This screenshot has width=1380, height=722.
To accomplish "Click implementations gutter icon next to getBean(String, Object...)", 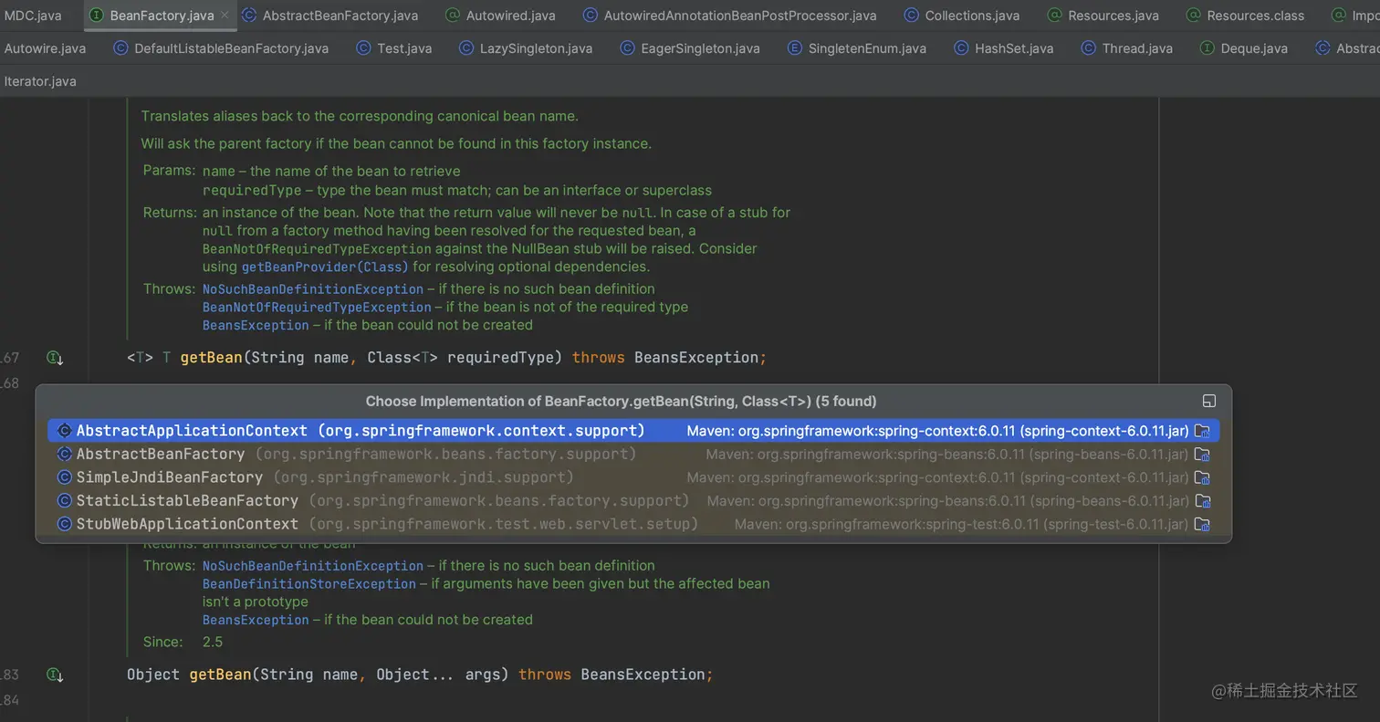I will (55, 675).
